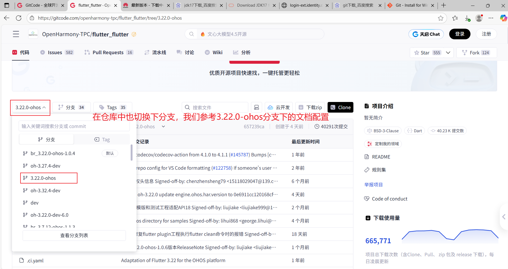This screenshot has width=508, height=269.
Task: Select the Tag tab in the branch popup
Action: [102, 139]
